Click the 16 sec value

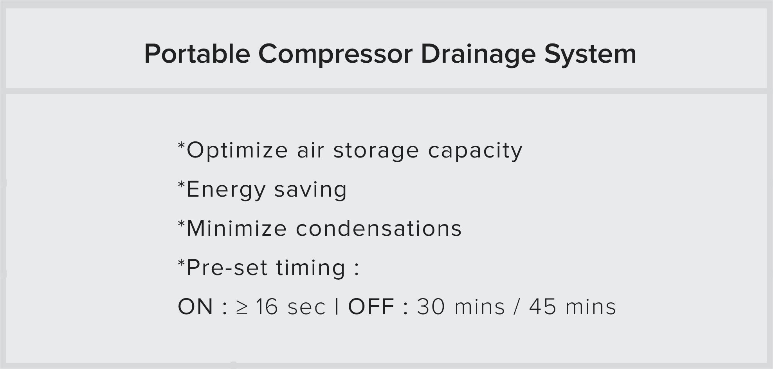pos(290,307)
